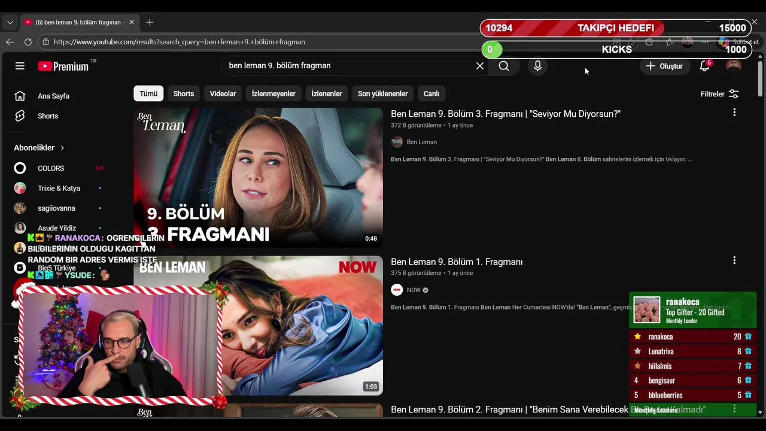Click COLORS channel avatar in sidebar

point(20,168)
